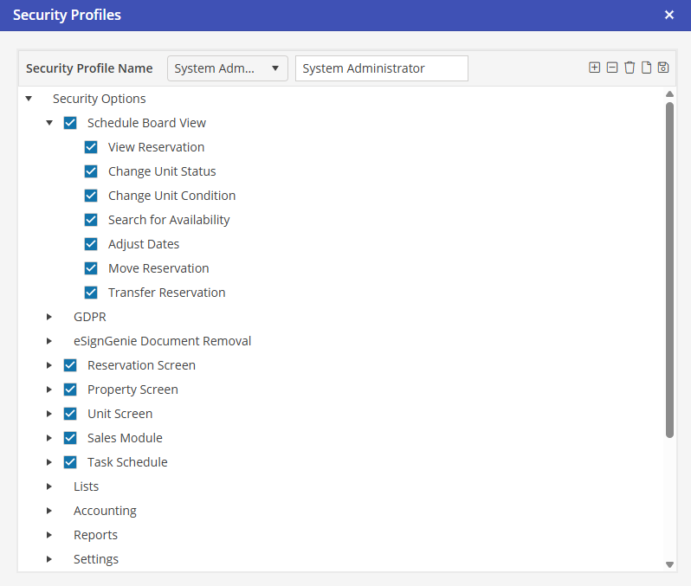
Task: Save the security profile with the disk icon
Action: pyautogui.click(x=663, y=68)
